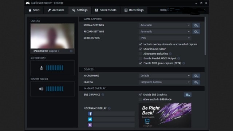Show info for Allow game switching
Image resolution: width=233 pixels, height=131 pixels.
170,53
